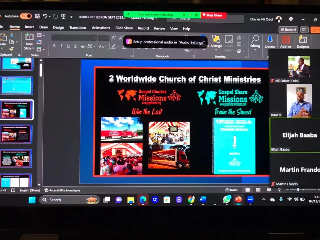
Task: Open the font name combo box
Action: (x=74, y=38)
